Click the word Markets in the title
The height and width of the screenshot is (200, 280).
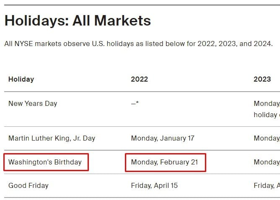pos(122,21)
